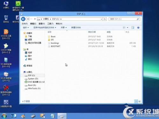Click the New folder button

tap(76, 28)
